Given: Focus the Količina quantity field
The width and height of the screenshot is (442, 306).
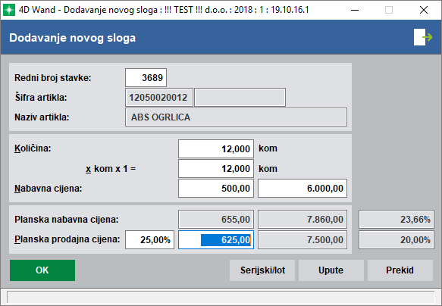Looking at the screenshot, I should pos(216,148).
